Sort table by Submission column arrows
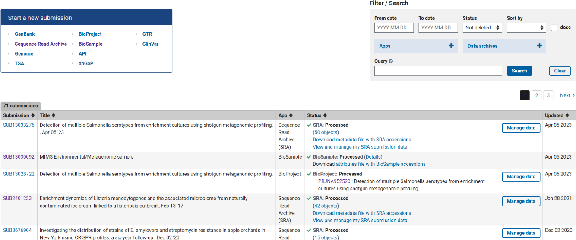This screenshot has height=240, width=576. [33, 115]
